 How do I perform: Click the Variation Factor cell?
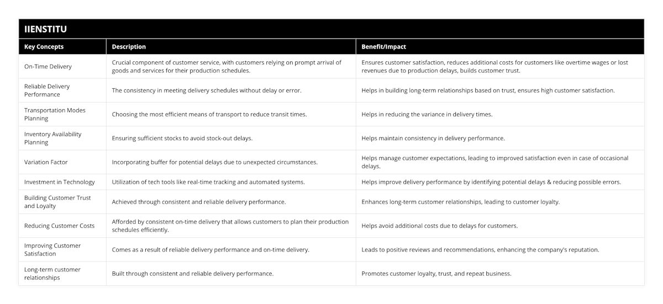(62, 162)
